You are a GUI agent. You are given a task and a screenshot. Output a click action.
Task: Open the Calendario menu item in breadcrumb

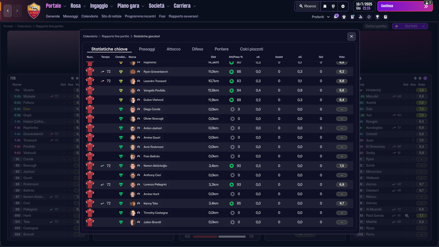click(x=90, y=36)
